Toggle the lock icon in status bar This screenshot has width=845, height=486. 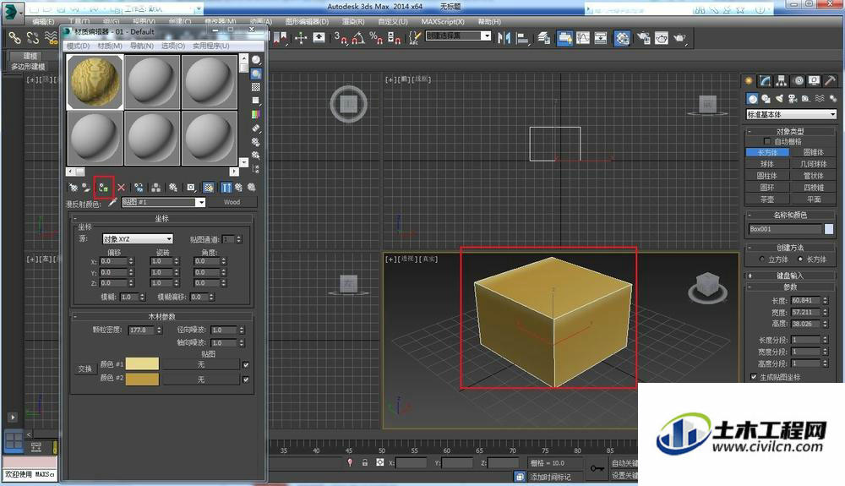pos(365,462)
